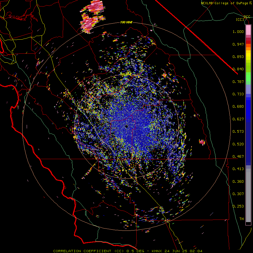Click the small isolated red echo east of the radar

[202, 142]
